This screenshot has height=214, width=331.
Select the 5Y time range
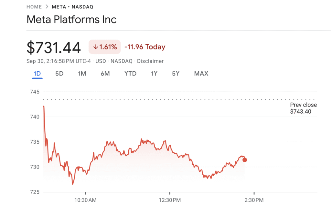tap(176, 74)
